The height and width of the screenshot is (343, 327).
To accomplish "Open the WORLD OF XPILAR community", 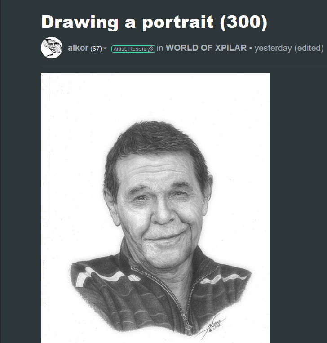I will [206, 48].
